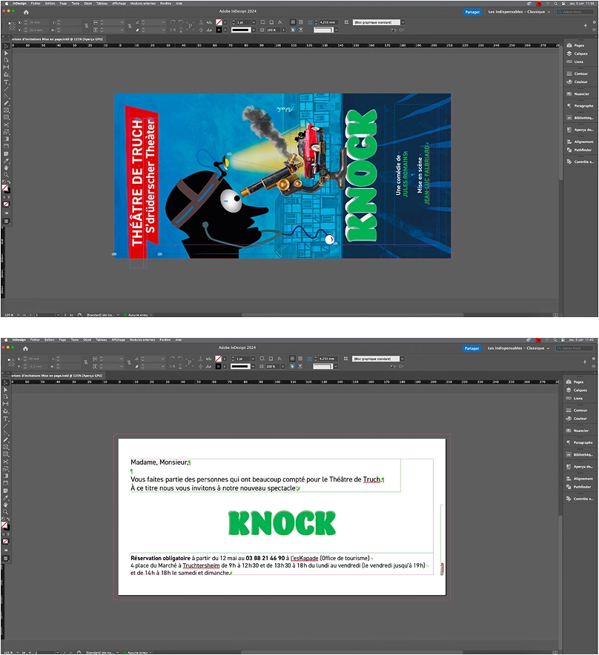Select the Gradient Swatch tool in top window
599x655 pixels.
tap(6, 139)
